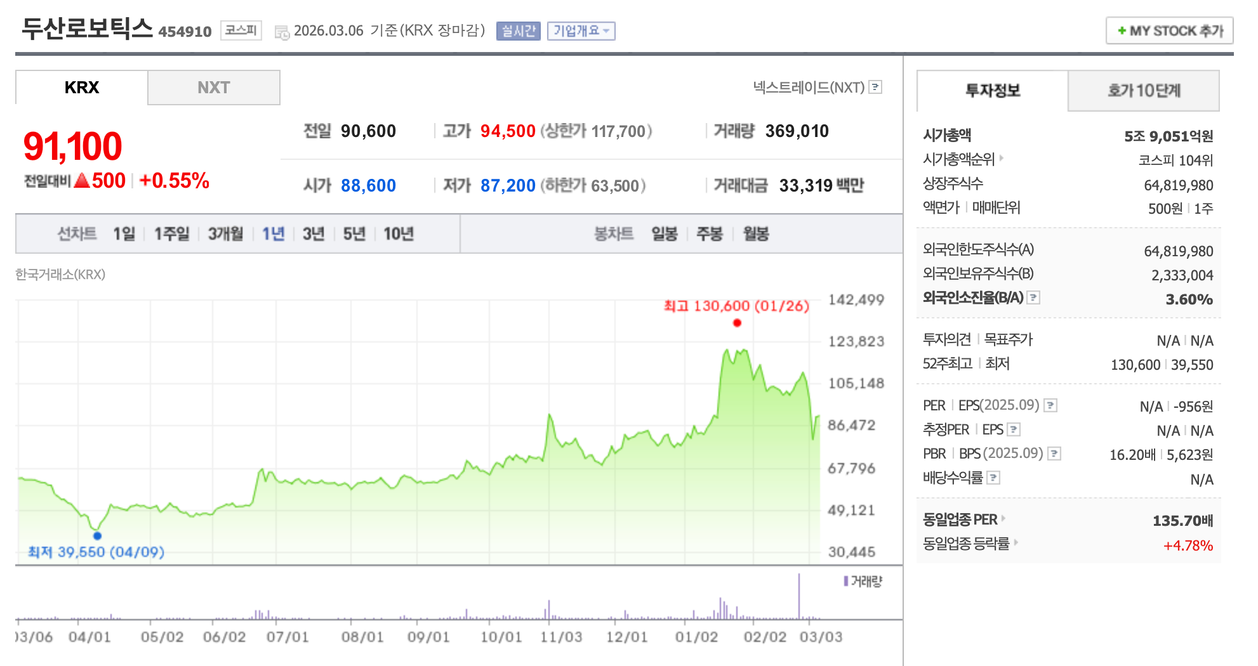1258x666 pixels.
Task: Click the 16.20배 PBR value
Action: [x=1132, y=455]
